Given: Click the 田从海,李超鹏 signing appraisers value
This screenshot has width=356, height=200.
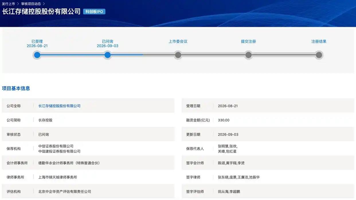Looking at the screenshot, I should [x=229, y=192].
